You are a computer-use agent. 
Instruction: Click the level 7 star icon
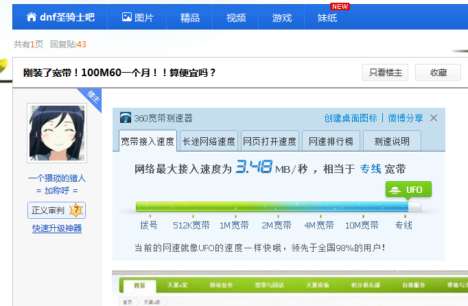pyautogui.click(x=76, y=210)
